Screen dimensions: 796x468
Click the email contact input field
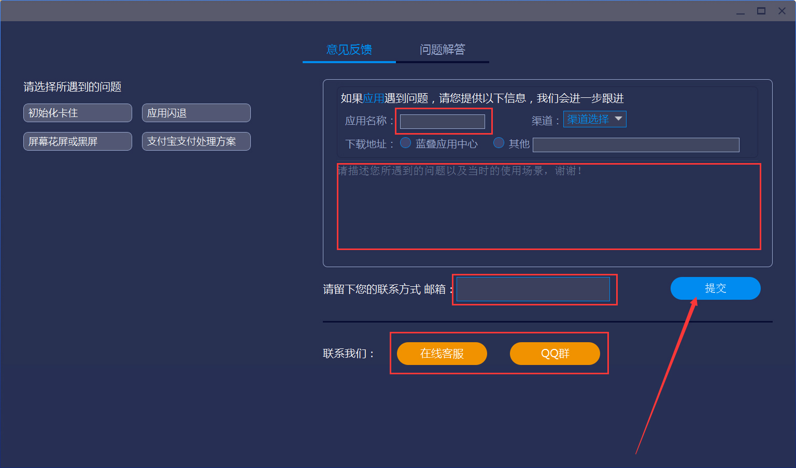(x=533, y=289)
